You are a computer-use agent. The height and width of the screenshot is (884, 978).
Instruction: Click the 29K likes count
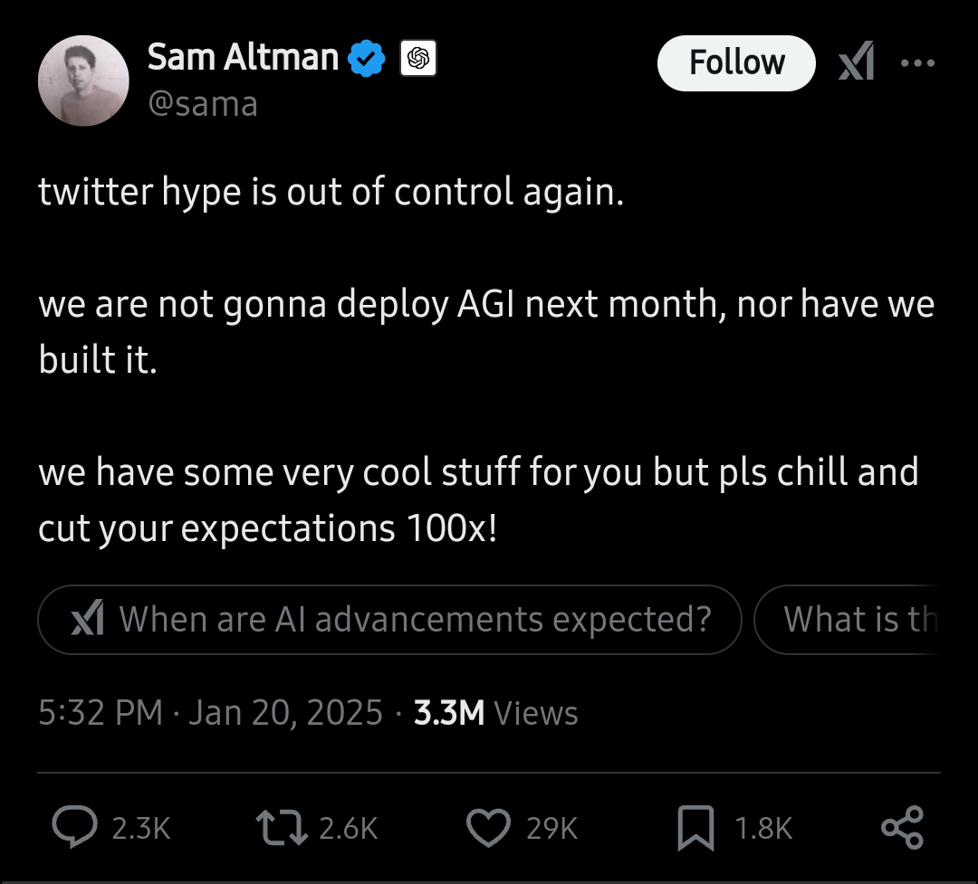click(551, 828)
